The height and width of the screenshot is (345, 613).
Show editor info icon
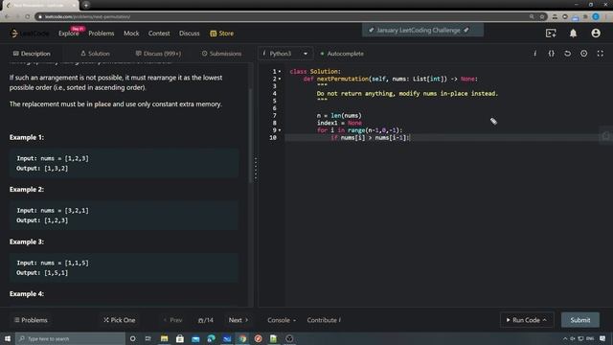(x=534, y=54)
